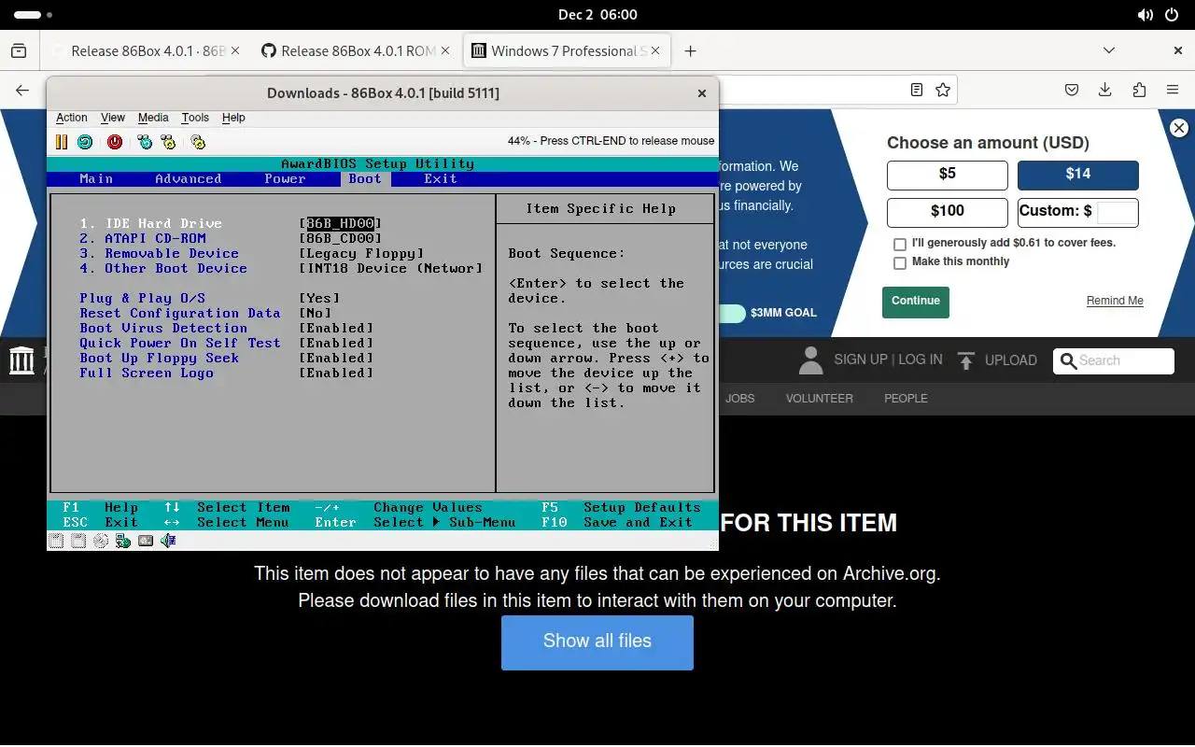This screenshot has width=1195, height=747.
Task: Send Ctrl+Alt+Esc via the toolbar icon
Action: click(x=168, y=142)
